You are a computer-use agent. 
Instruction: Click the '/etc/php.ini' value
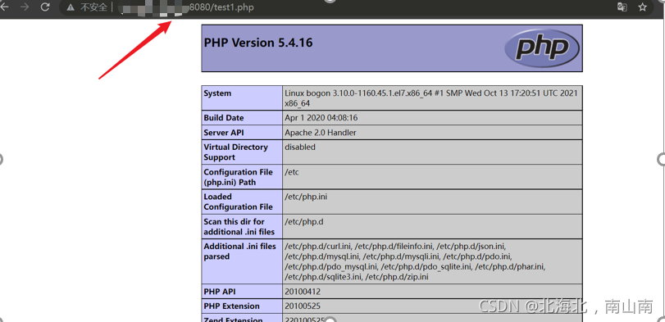click(306, 197)
